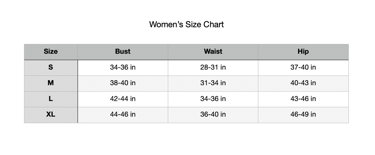
Task: Click the L size row label
Action: click(x=51, y=99)
